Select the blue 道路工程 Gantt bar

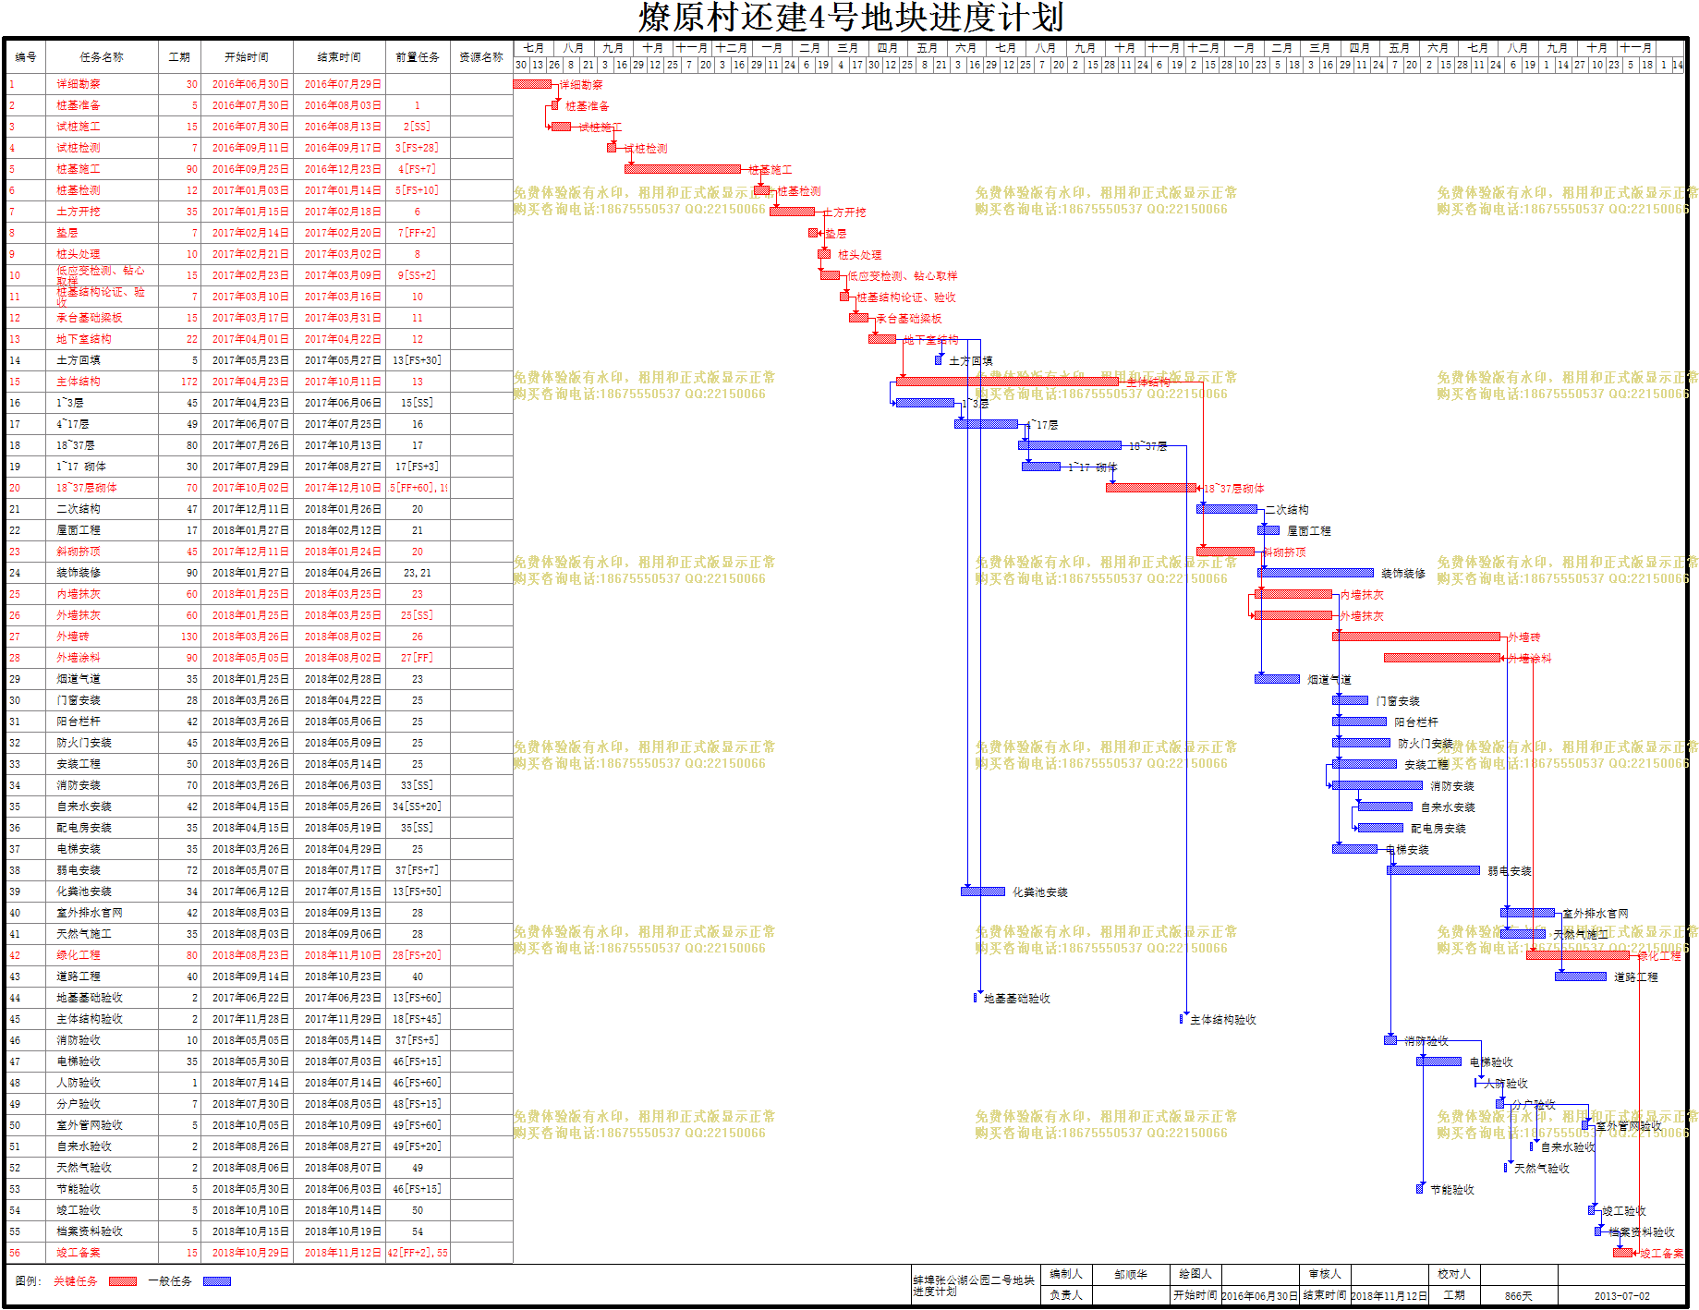[1581, 976]
